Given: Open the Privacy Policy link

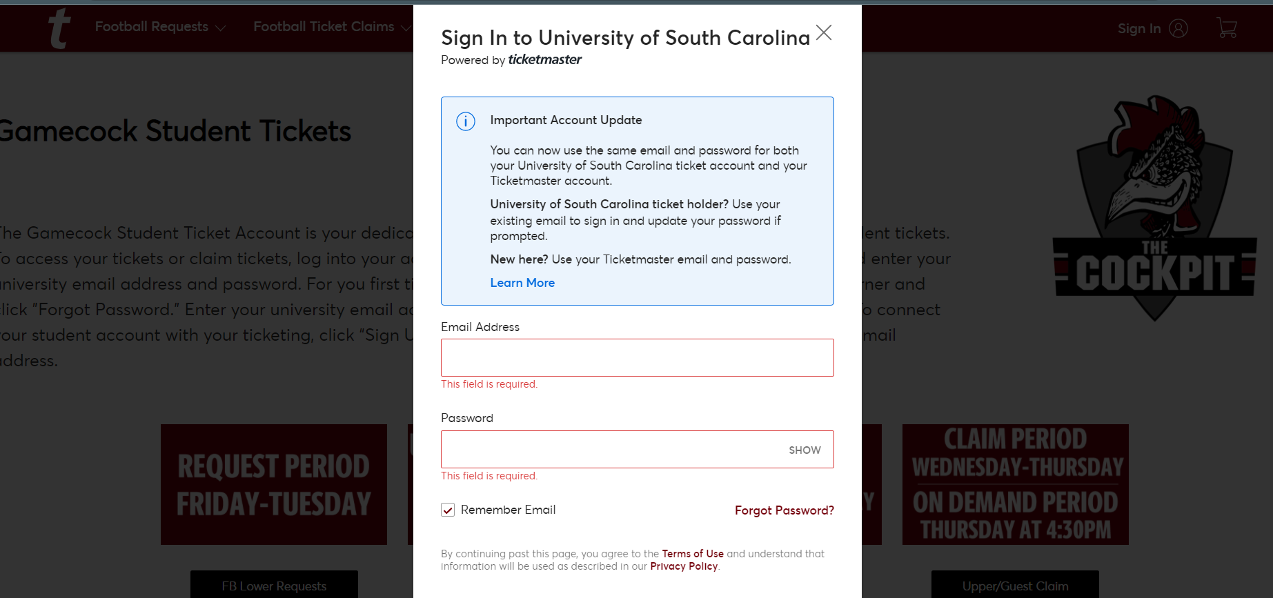Looking at the screenshot, I should pos(684,566).
